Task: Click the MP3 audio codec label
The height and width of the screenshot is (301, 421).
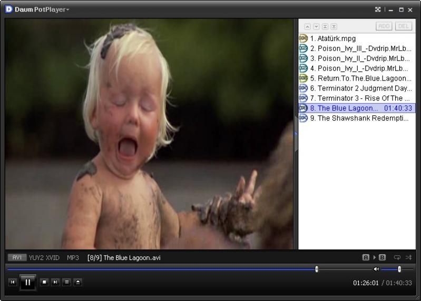Action: 73,257
